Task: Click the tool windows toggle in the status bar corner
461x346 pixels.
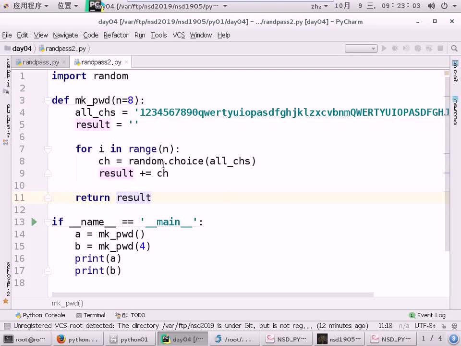Action: click(x=7, y=326)
